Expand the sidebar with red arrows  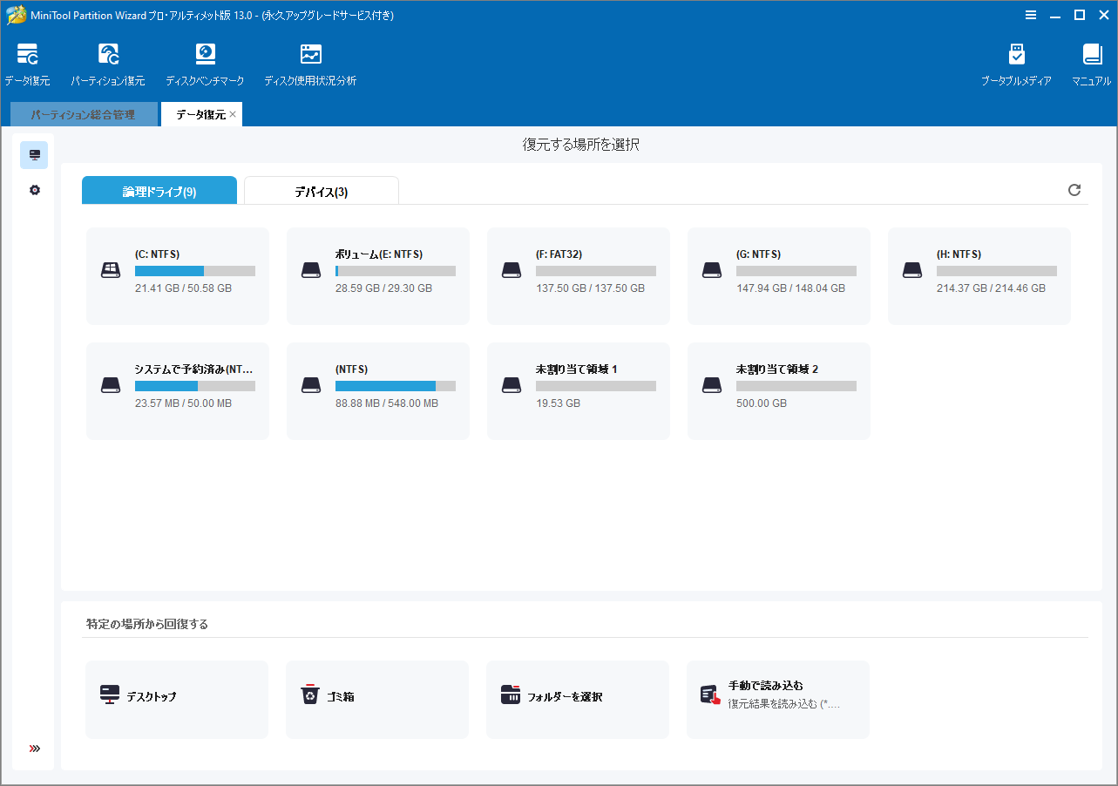(35, 749)
